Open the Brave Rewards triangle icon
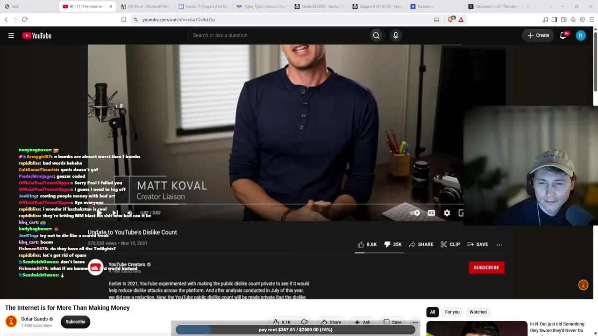Viewport: 598px width, 336px height. point(461,20)
